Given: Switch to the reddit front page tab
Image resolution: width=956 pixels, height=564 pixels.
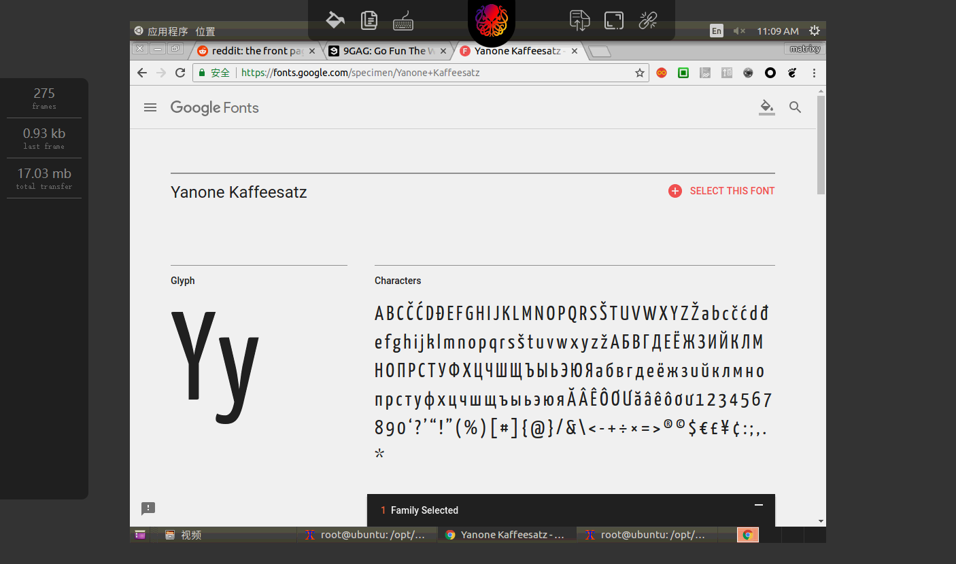Looking at the screenshot, I should [x=256, y=51].
